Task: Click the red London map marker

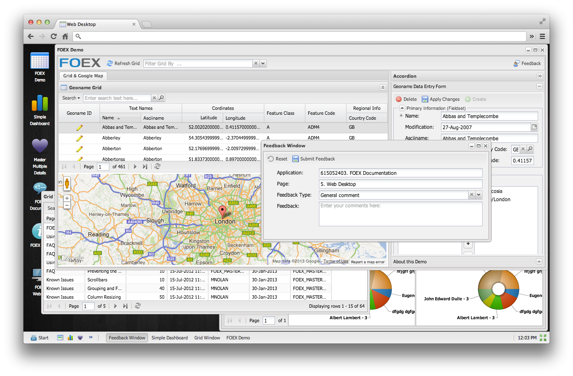Action: point(222,211)
